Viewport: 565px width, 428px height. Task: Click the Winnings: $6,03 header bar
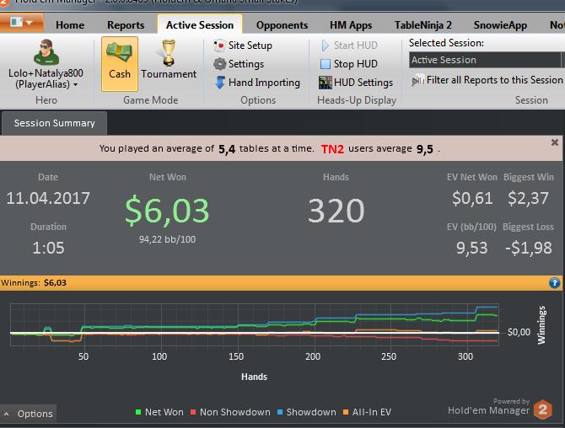281,283
